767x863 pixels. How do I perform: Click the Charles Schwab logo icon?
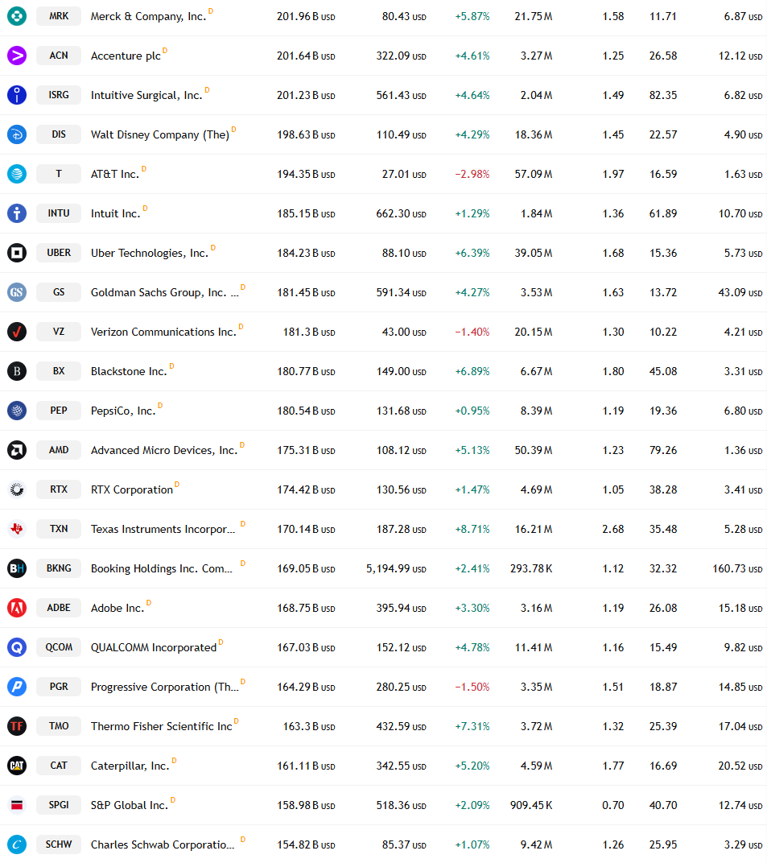click(17, 844)
